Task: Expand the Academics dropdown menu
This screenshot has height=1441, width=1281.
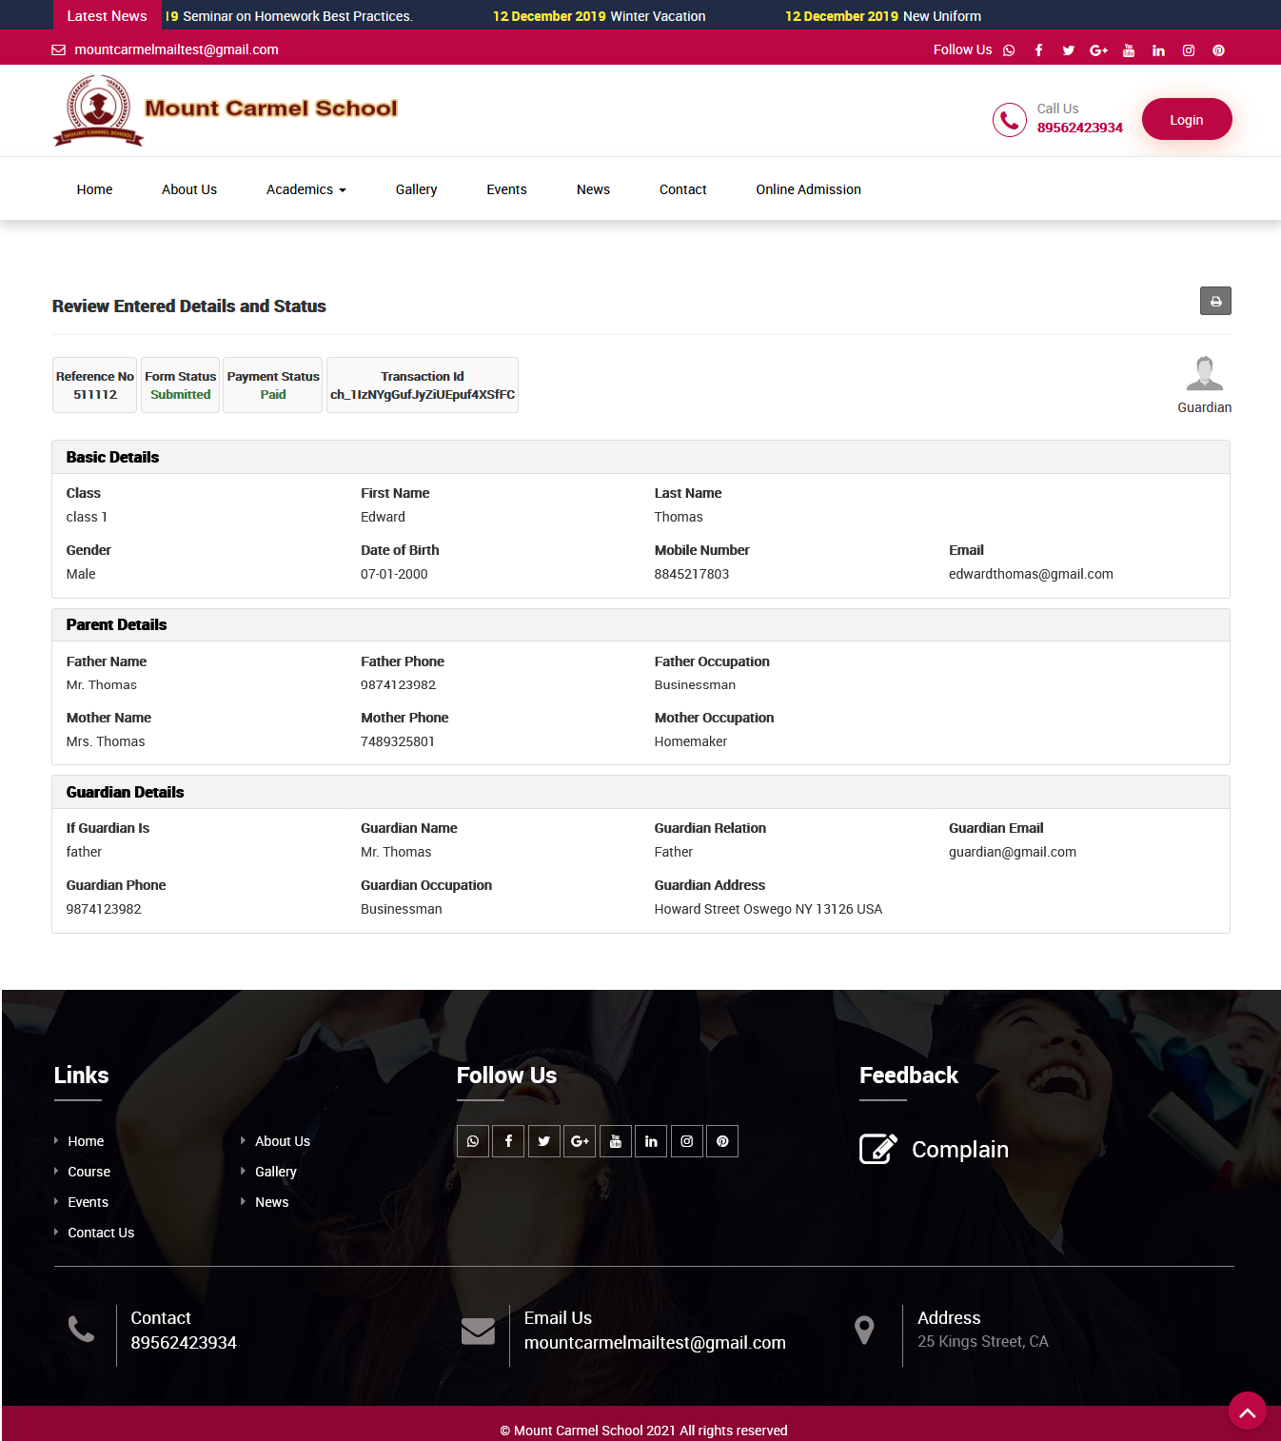Action: [305, 188]
